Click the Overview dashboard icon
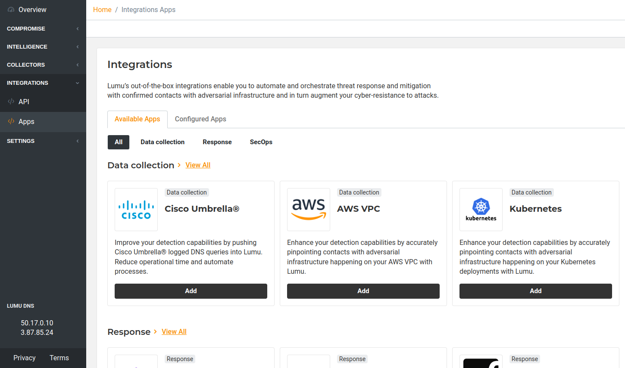The image size is (625, 368). pyautogui.click(x=11, y=9)
